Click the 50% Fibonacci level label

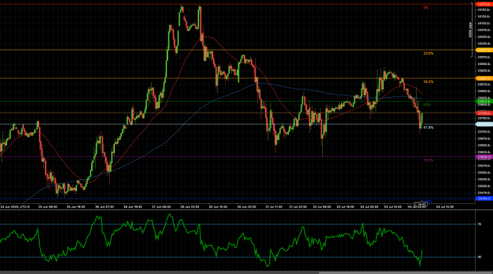(427, 105)
